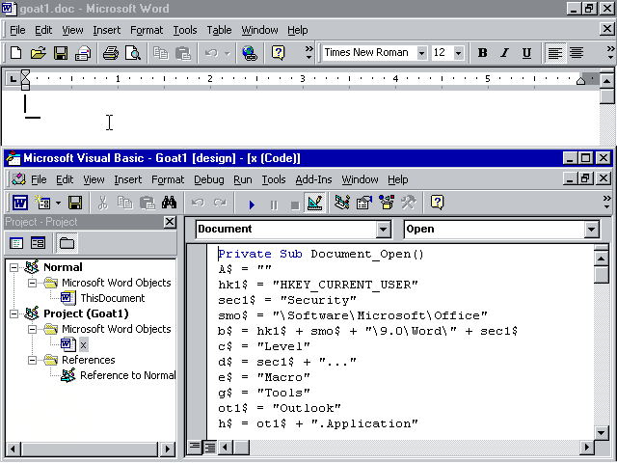Collapse Microsoft Word Objects under Normal
The width and height of the screenshot is (617, 463).
coord(32,283)
